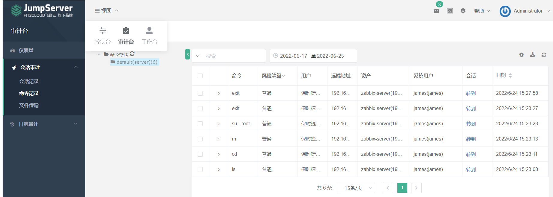Open the web terminal icon
This screenshot has width=553, height=197.
(450, 11)
